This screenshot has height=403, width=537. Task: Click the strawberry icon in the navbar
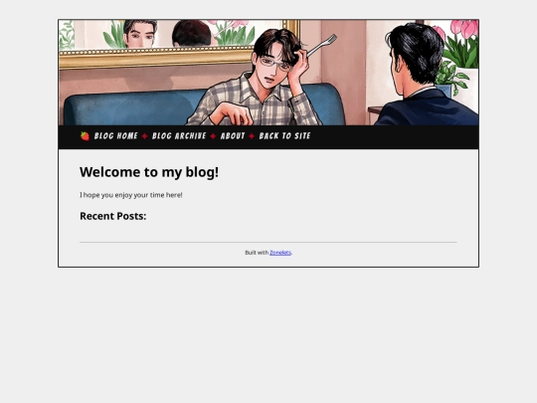point(85,136)
